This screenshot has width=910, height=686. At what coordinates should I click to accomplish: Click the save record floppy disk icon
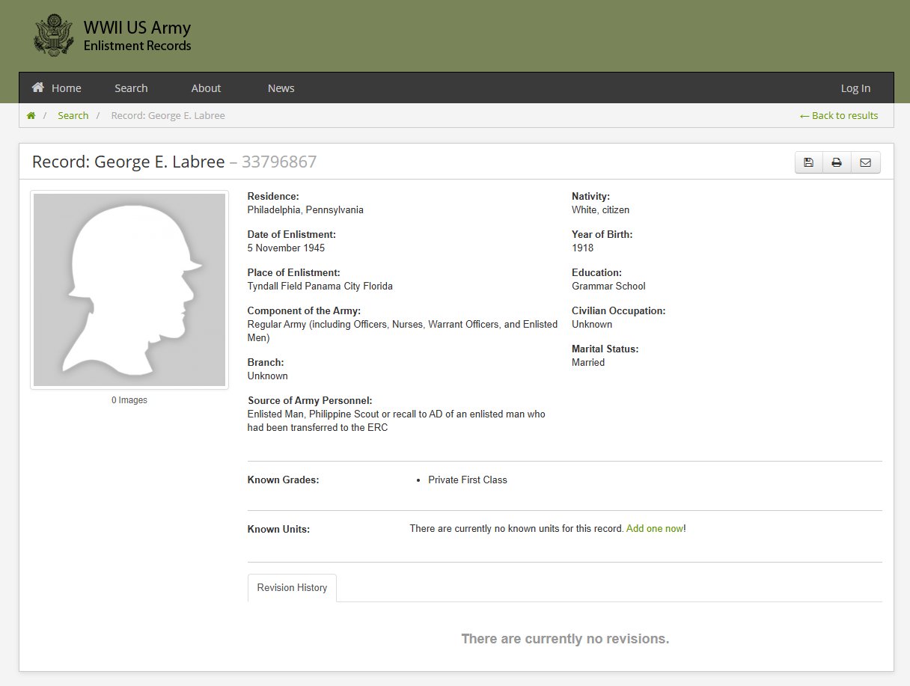[808, 162]
